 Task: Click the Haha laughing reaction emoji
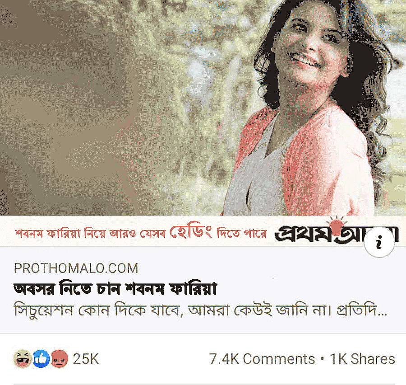tap(23, 359)
